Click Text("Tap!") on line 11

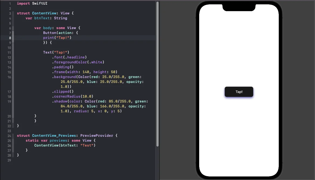[x=56, y=52]
